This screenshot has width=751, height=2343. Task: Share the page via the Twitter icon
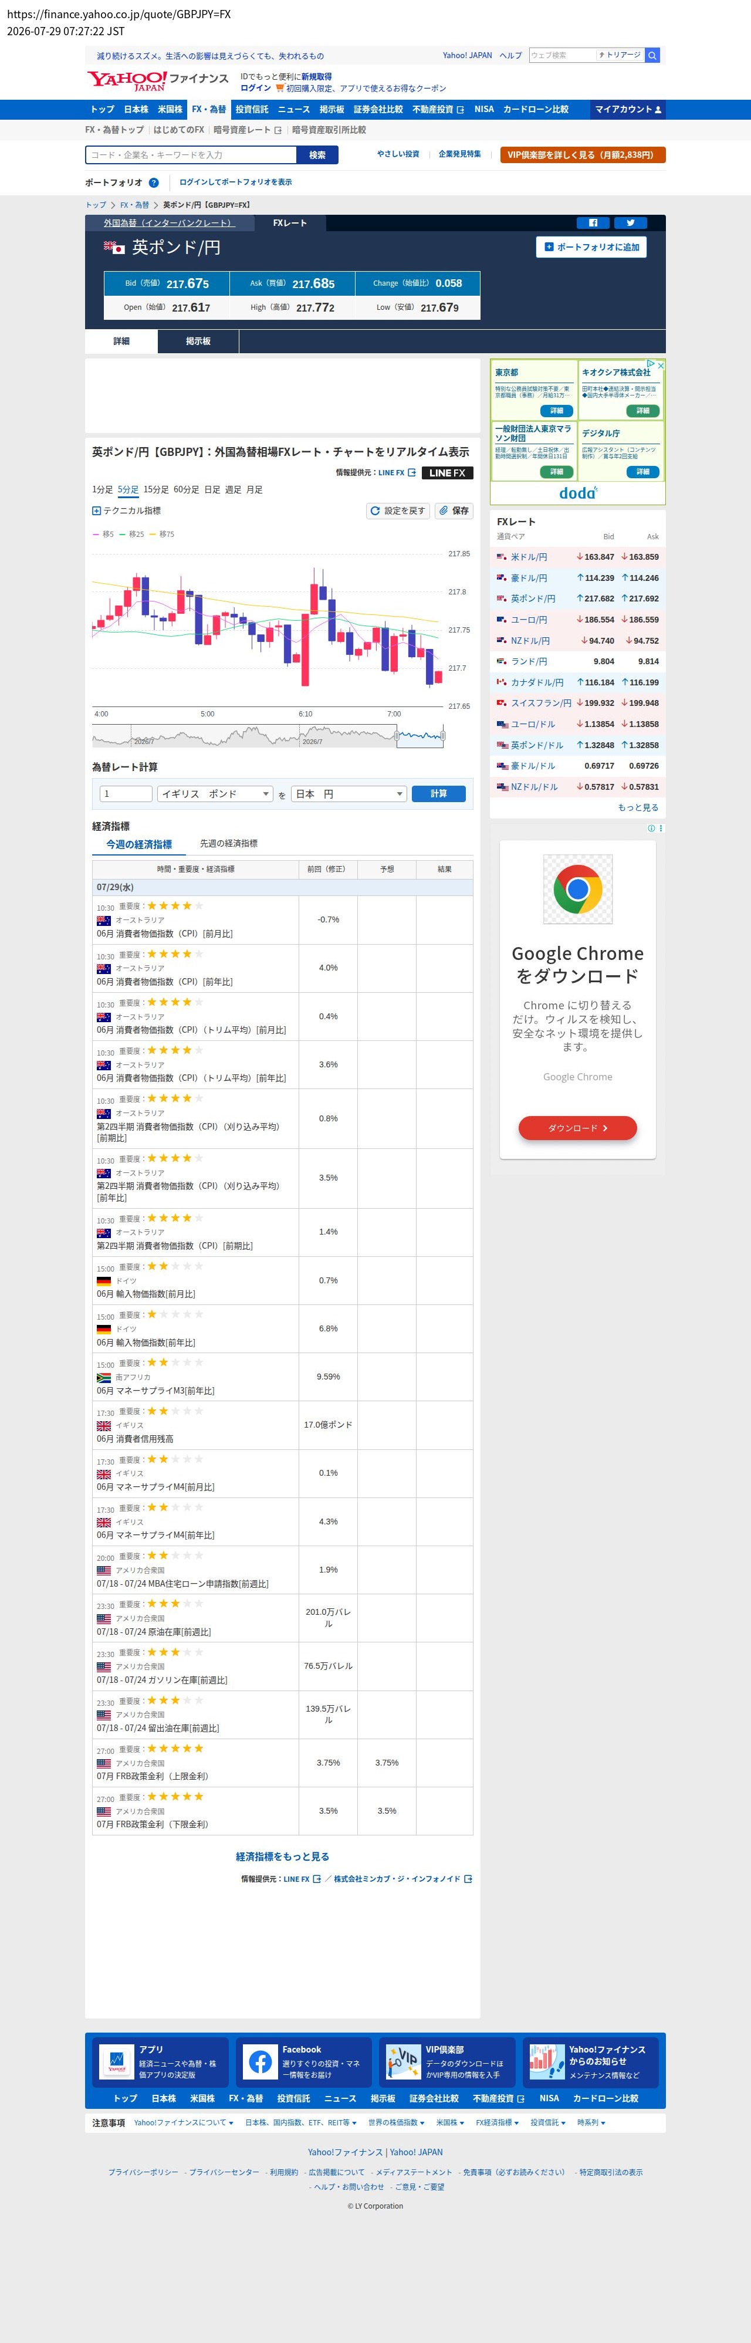[x=630, y=223]
